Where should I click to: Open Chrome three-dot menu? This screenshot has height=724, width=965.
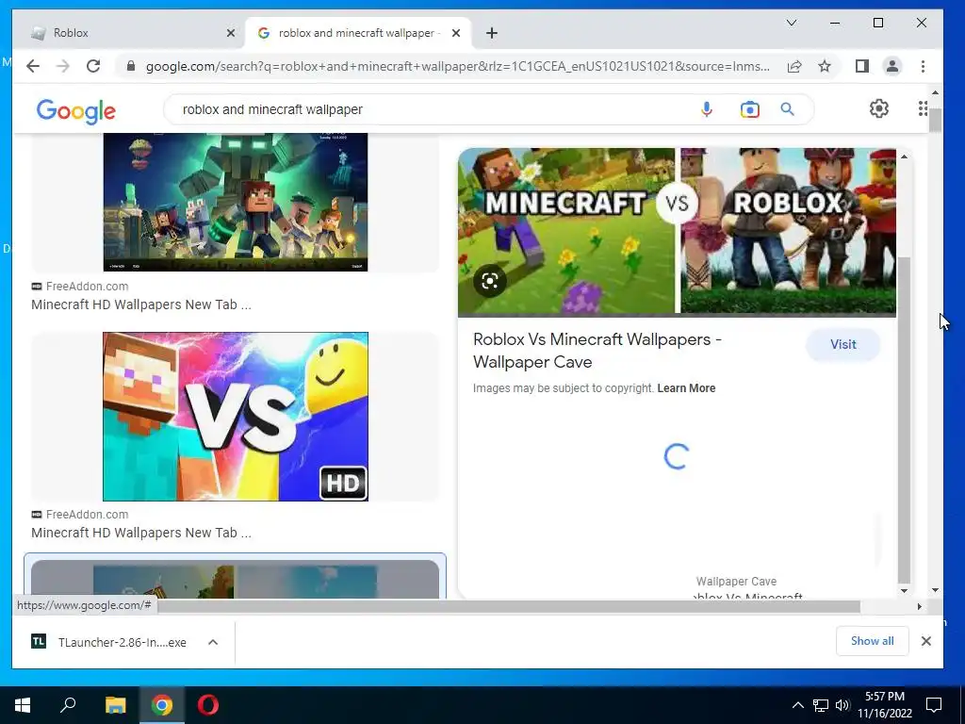(x=923, y=66)
